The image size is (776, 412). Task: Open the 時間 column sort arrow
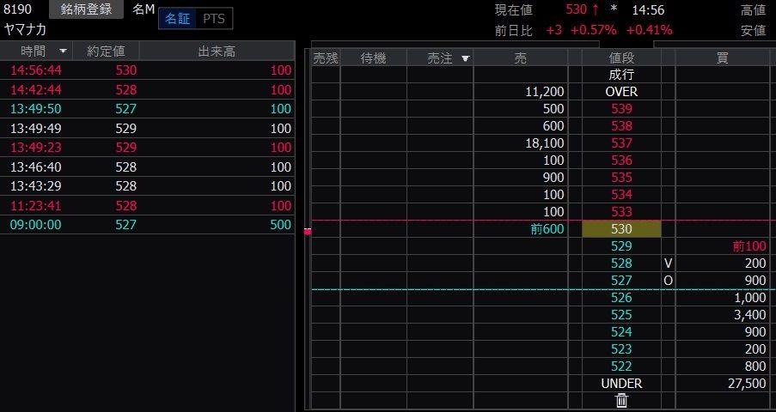[63, 51]
